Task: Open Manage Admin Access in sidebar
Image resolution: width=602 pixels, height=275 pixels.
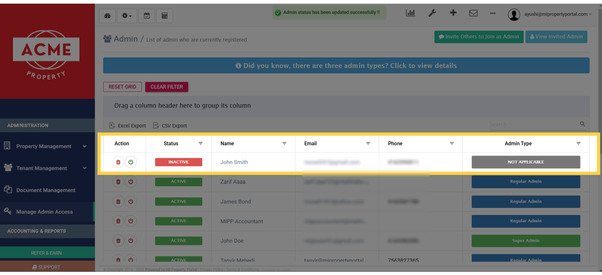Action: click(47, 212)
